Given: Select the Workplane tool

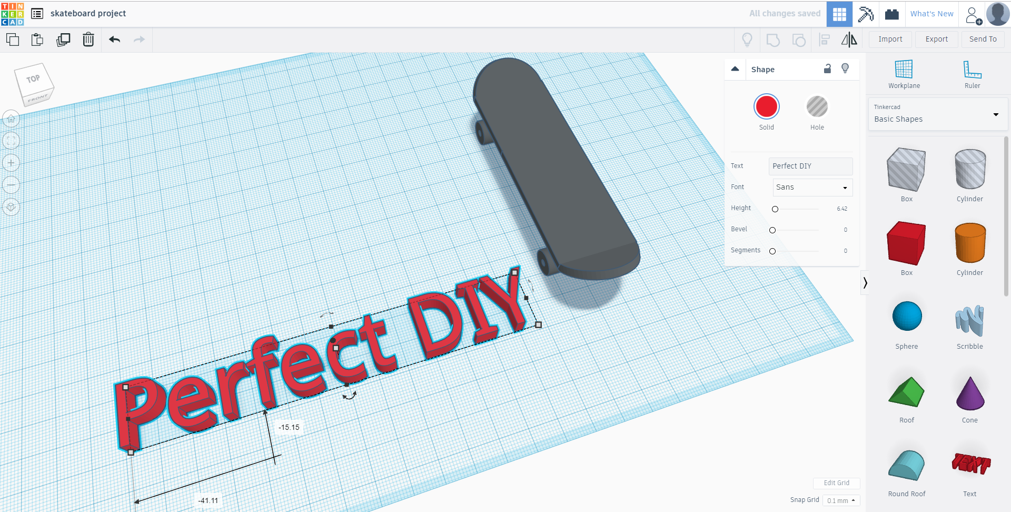Looking at the screenshot, I should 904,74.
